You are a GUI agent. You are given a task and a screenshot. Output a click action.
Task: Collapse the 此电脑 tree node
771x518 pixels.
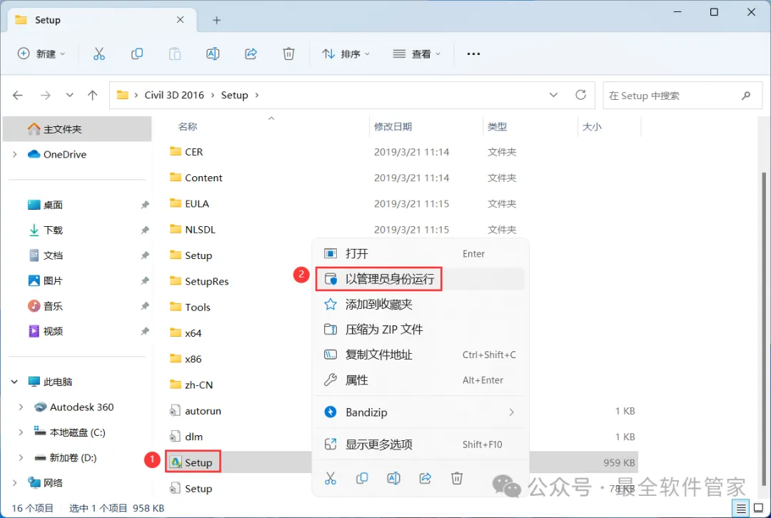coord(15,382)
